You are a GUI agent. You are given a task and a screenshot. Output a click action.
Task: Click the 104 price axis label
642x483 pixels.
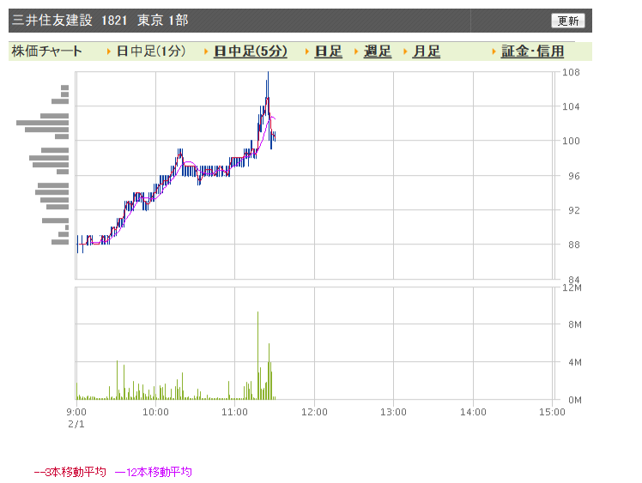coord(571,107)
